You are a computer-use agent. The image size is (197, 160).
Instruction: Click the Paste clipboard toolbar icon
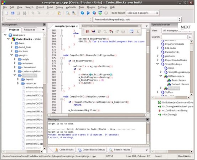(59, 13)
